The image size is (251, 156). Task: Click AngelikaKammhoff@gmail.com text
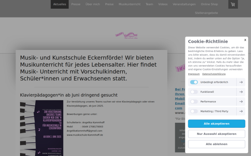(85, 131)
